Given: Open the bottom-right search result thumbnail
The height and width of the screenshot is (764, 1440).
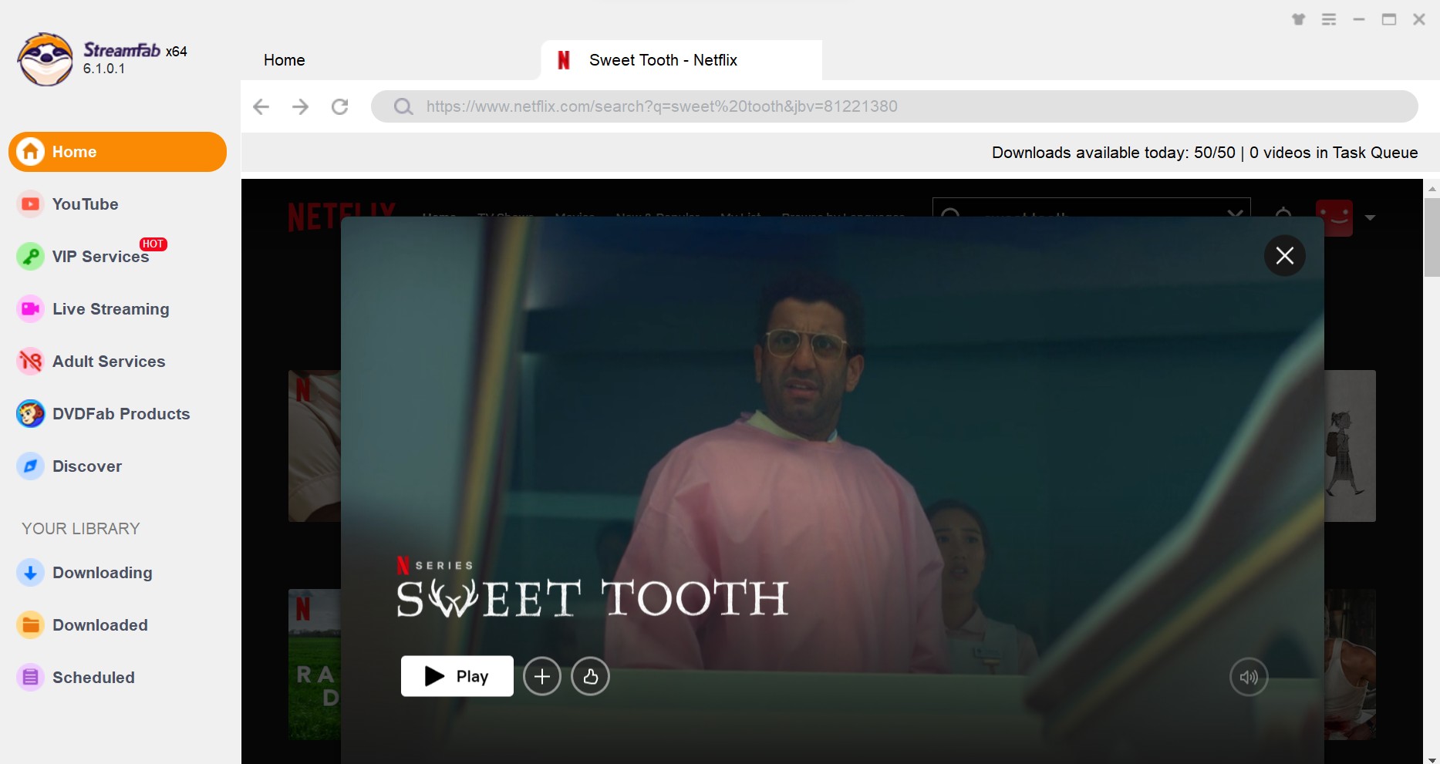Looking at the screenshot, I should pyautogui.click(x=1350, y=664).
